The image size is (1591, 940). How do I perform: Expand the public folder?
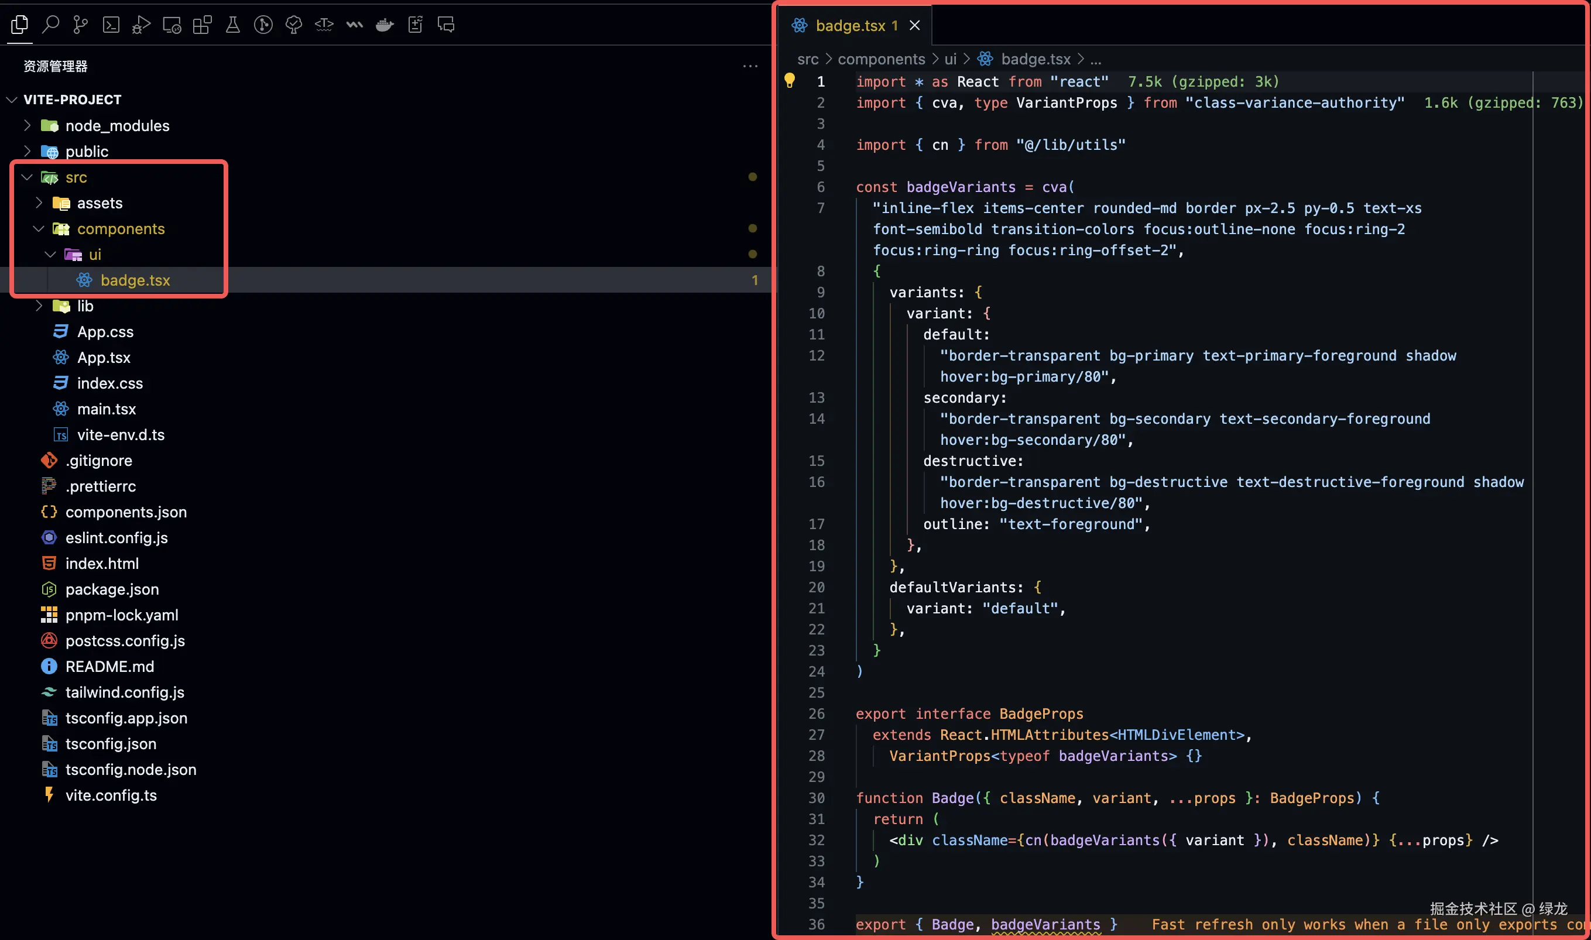tap(87, 152)
